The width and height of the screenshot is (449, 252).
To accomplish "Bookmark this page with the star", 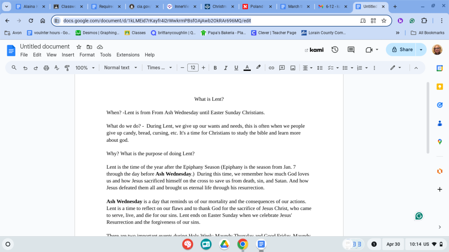I will [x=384, y=21].
